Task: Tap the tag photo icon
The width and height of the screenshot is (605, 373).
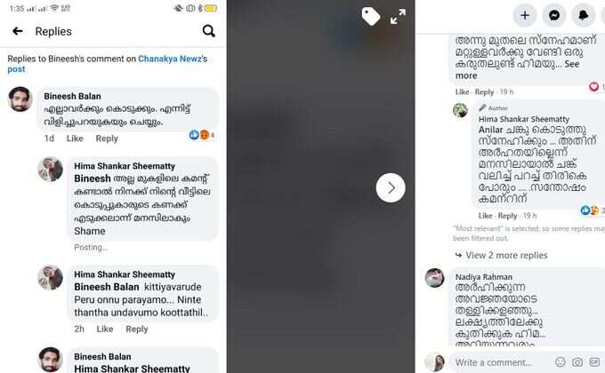Action: (371, 17)
